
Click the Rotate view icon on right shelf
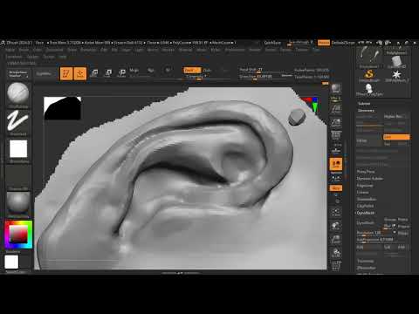coord(336,252)
